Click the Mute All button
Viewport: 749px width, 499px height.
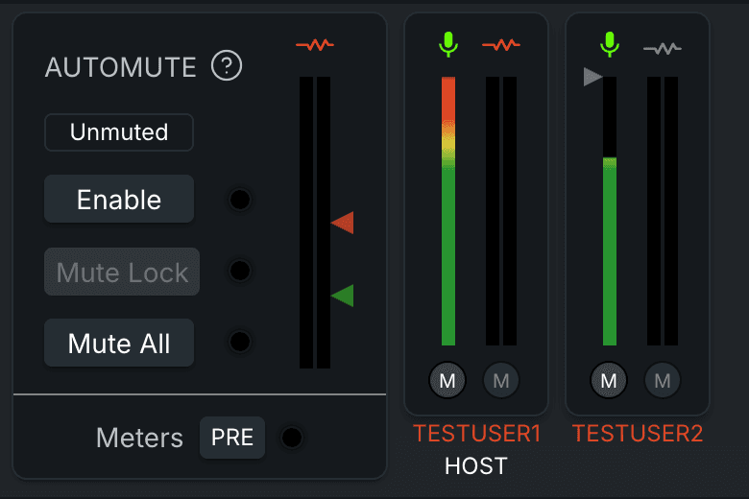[x=119, y=343]
